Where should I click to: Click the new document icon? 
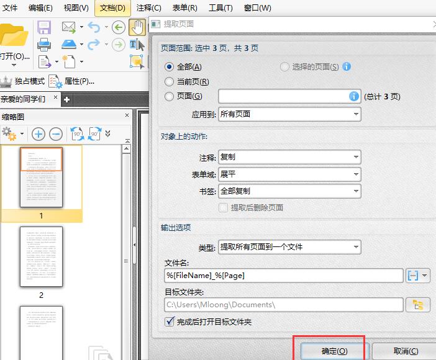pos(69,61)
